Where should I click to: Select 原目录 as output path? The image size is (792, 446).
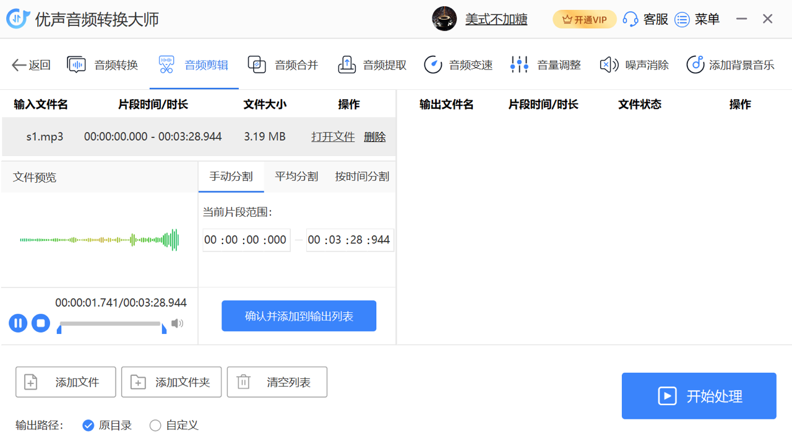[x=88, y=426]
